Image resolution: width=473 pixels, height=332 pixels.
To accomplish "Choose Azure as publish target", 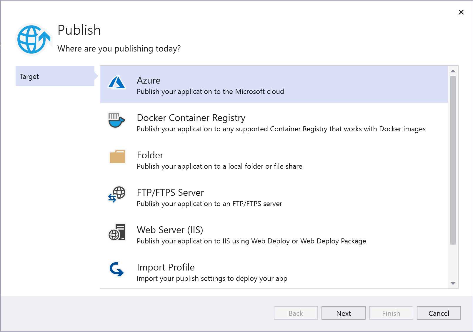I will point(274,84).
